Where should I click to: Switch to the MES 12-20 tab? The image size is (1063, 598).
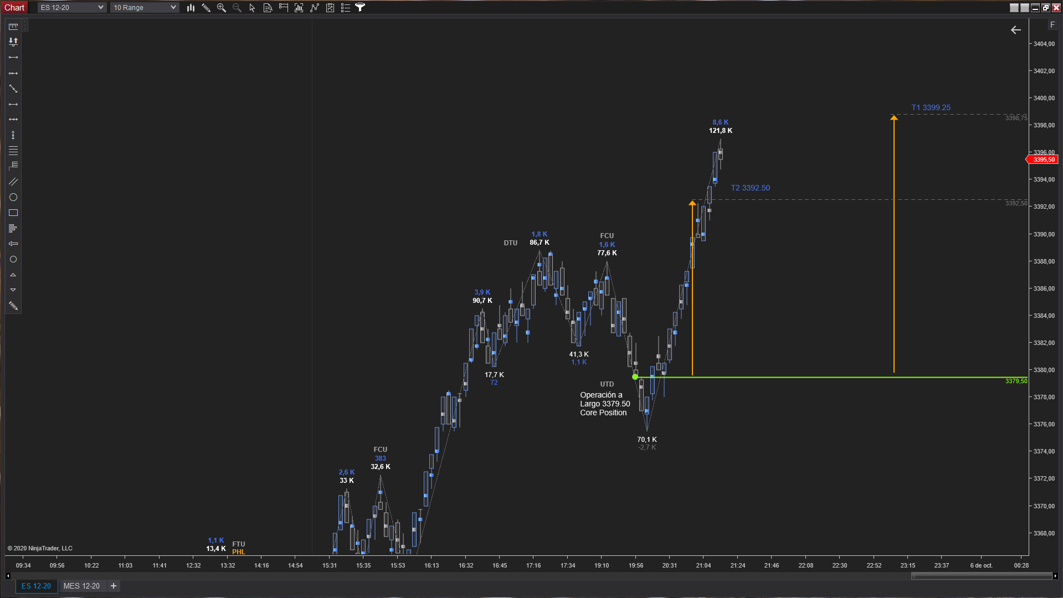81,586
